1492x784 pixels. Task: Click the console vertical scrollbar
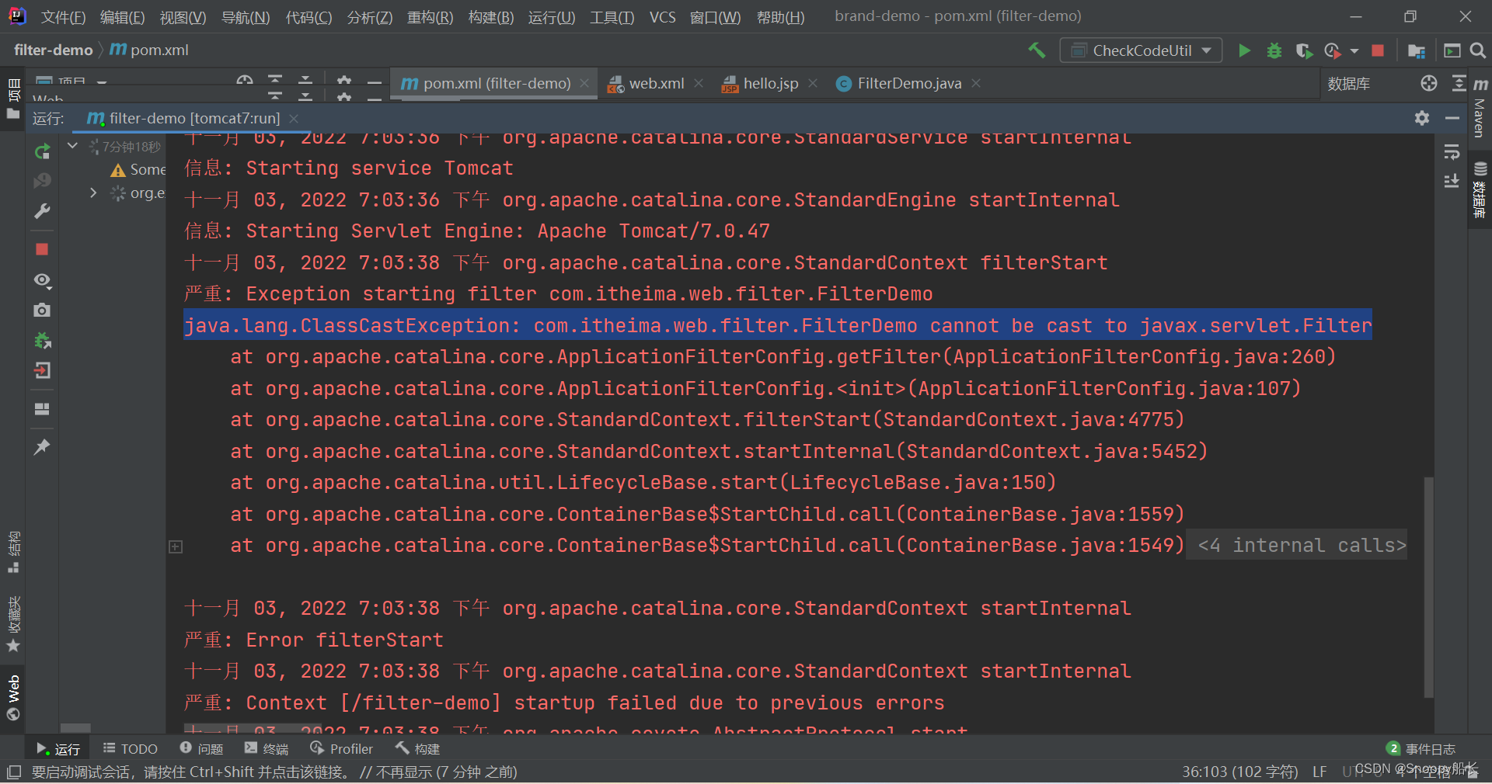1428,587
